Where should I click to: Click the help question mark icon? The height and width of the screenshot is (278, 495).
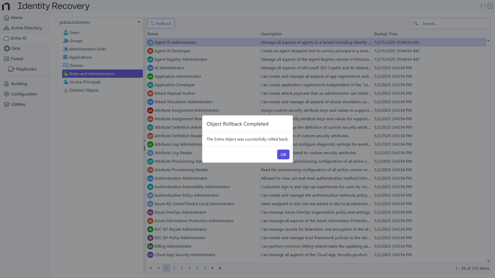pyautogui.click(x=481, y=6)
